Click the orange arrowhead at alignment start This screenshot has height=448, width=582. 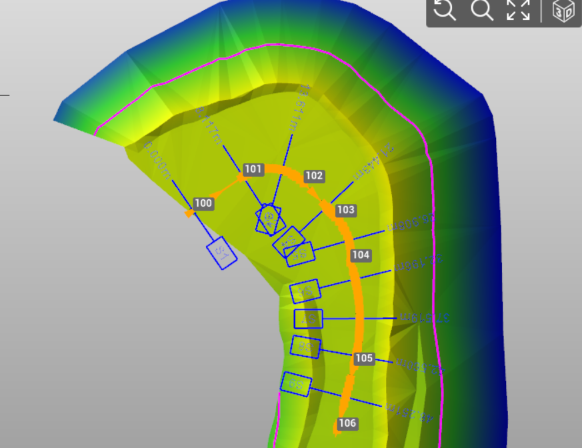tap(189, 213)
